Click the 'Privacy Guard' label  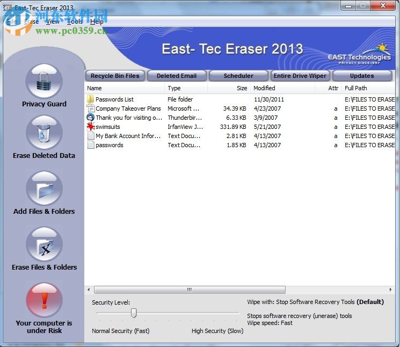pyautogui.click(x=44, y=104)
